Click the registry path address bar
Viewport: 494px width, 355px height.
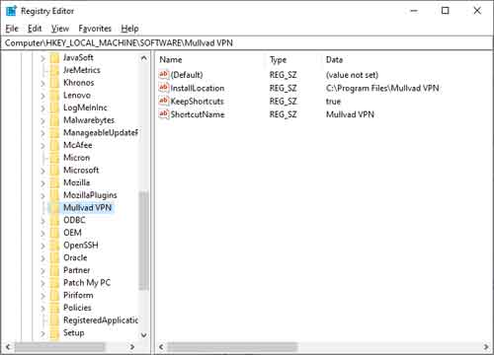pyautogui.click(x=246, y=43)
